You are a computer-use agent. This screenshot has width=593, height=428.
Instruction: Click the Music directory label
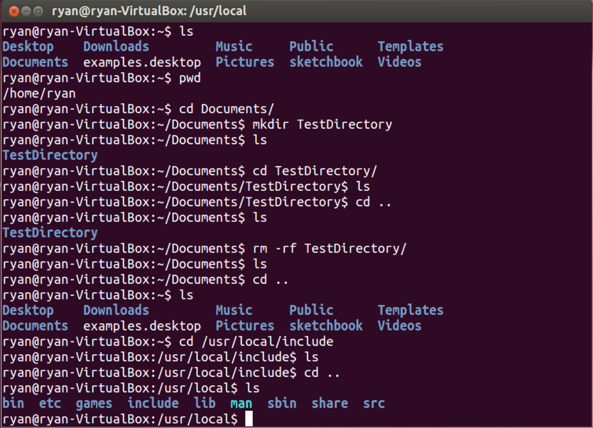click(x=233, y=46)
